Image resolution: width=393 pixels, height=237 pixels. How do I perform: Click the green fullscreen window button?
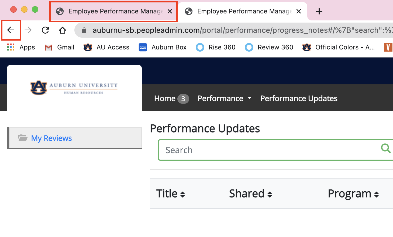[35, 10]
